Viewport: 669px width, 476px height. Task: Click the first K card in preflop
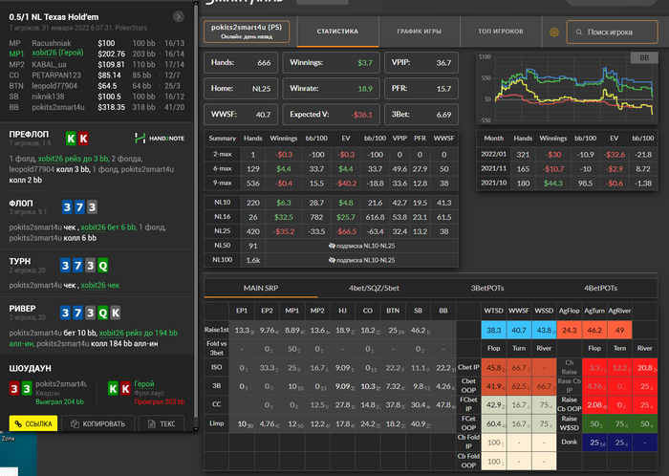pos(71,139)
